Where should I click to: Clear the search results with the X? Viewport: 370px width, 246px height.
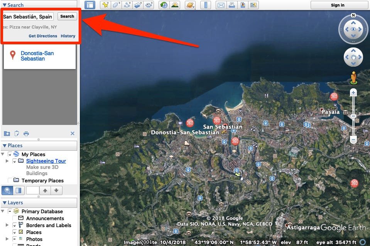tap(73, 133)
